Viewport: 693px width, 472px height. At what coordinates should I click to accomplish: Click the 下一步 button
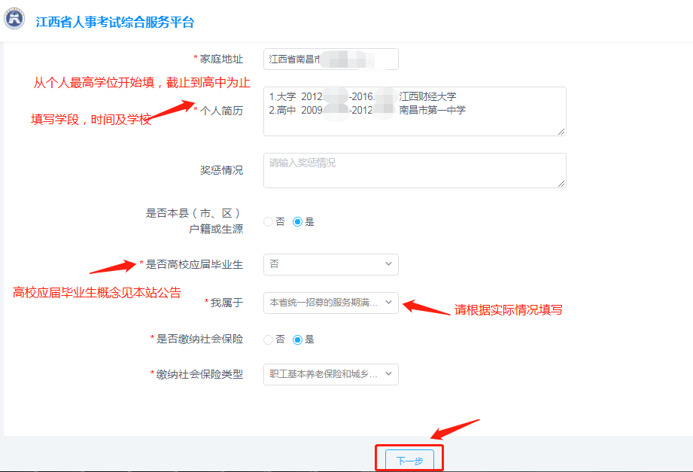(409, 461)
